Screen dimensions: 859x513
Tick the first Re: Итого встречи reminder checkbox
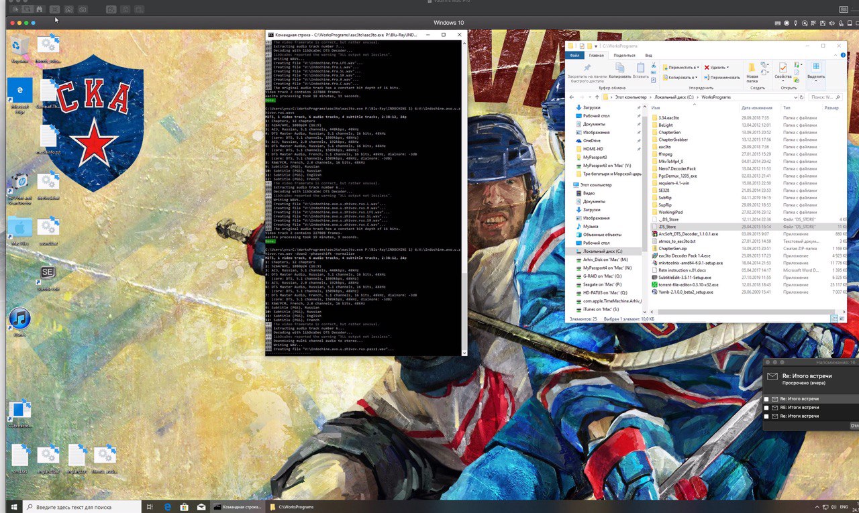pos(767,399)
